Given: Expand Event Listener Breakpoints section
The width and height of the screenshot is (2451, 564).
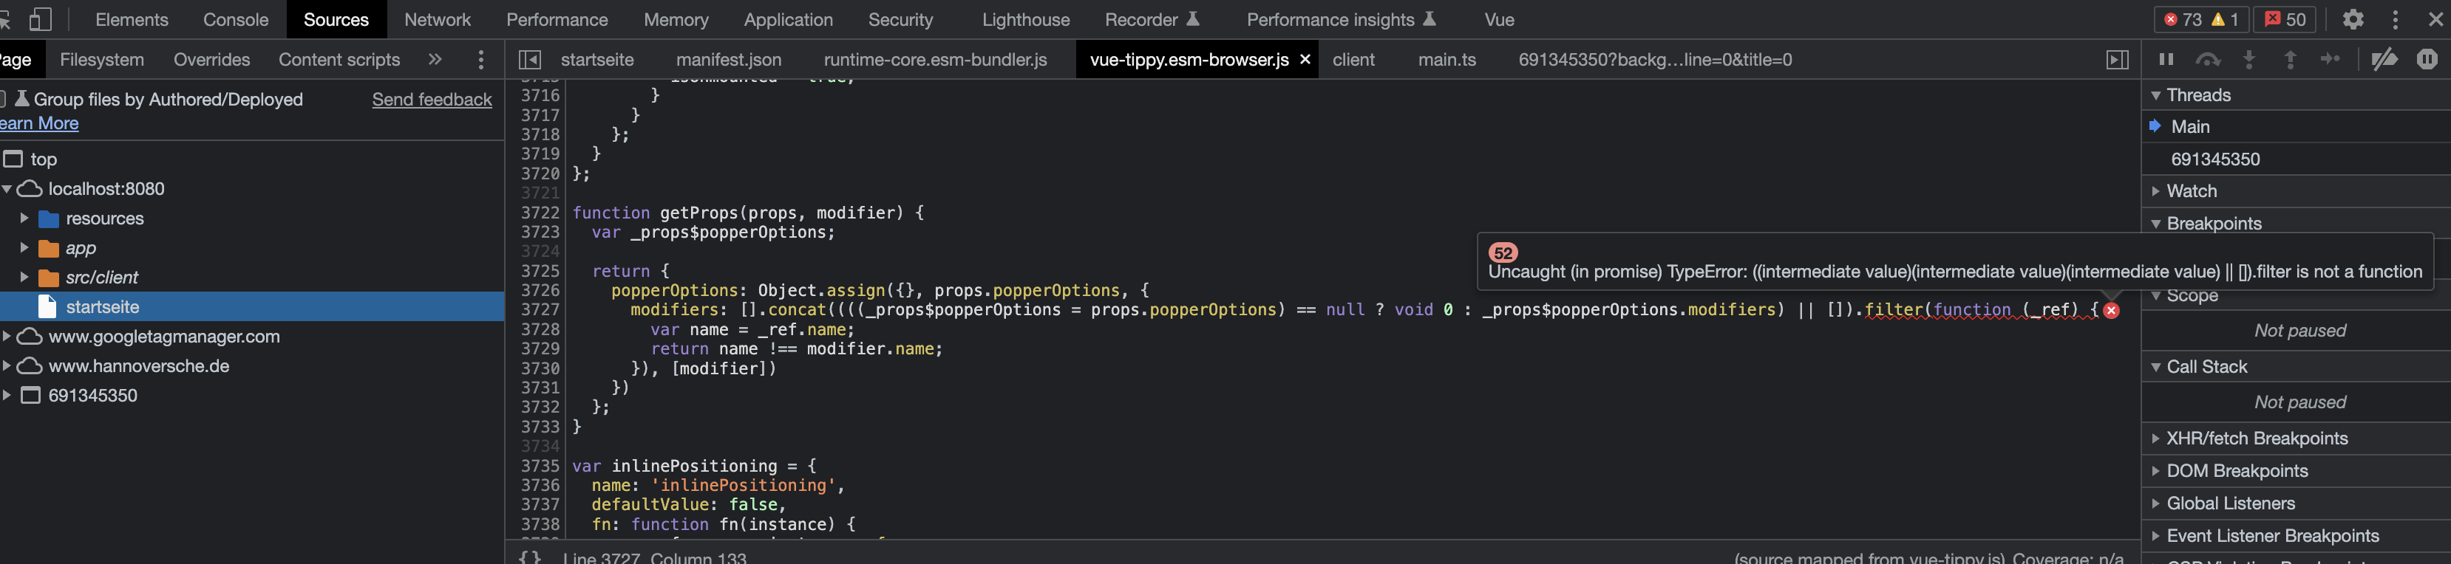Looking at the screenshot, I should pyautogui.click(x=2156, y=535).
